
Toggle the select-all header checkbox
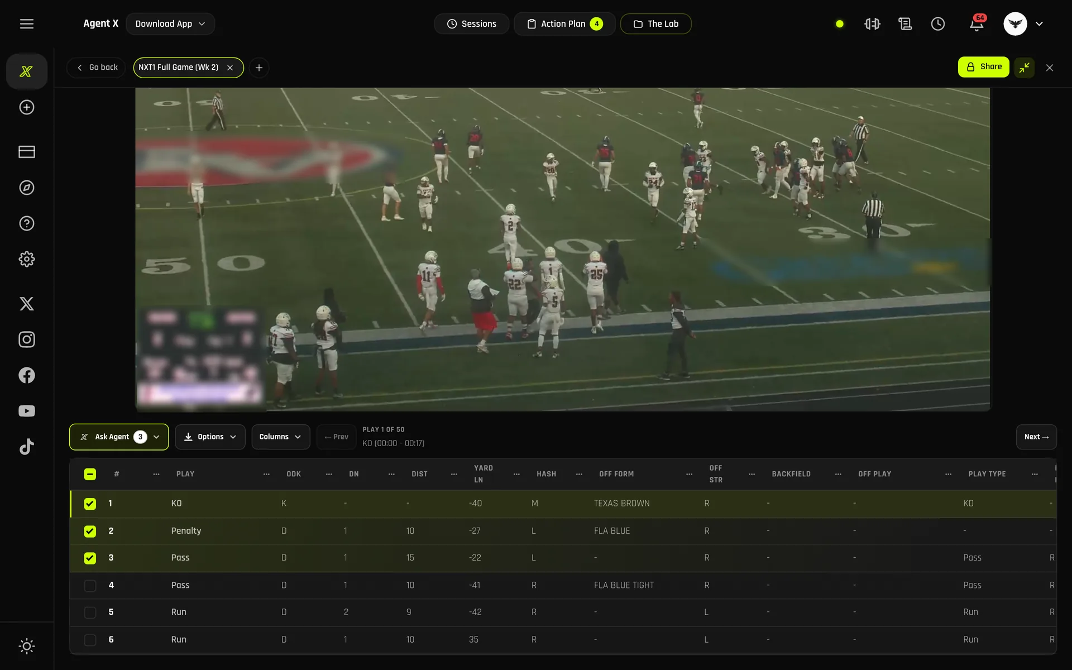tap(90, 474)
